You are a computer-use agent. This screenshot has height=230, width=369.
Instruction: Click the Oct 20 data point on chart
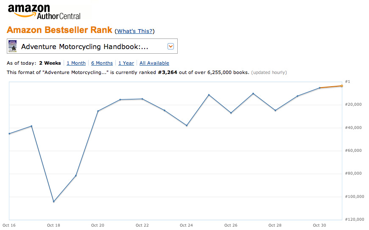98,111
